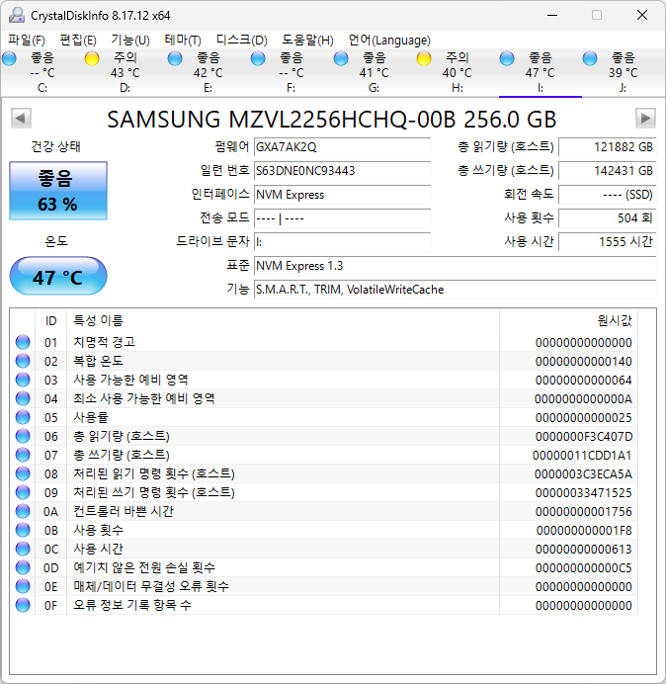
Task: Select raw value 0000000F3C407D
Action: (x=584, y=437)
